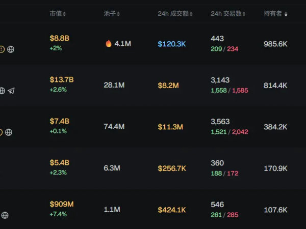Select market cap $8.8B
This screenshot has width=306, height=229.
click(x=60, y=38)
